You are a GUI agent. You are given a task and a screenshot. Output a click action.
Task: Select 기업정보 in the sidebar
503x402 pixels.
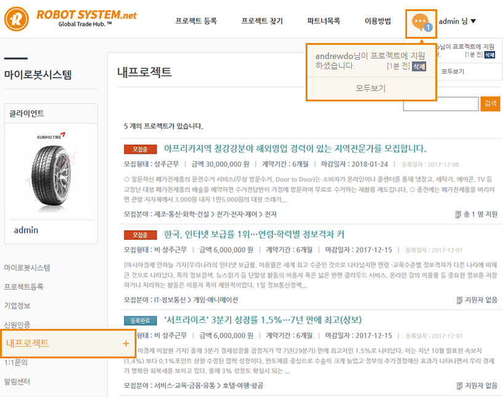[x=17, y=305]
